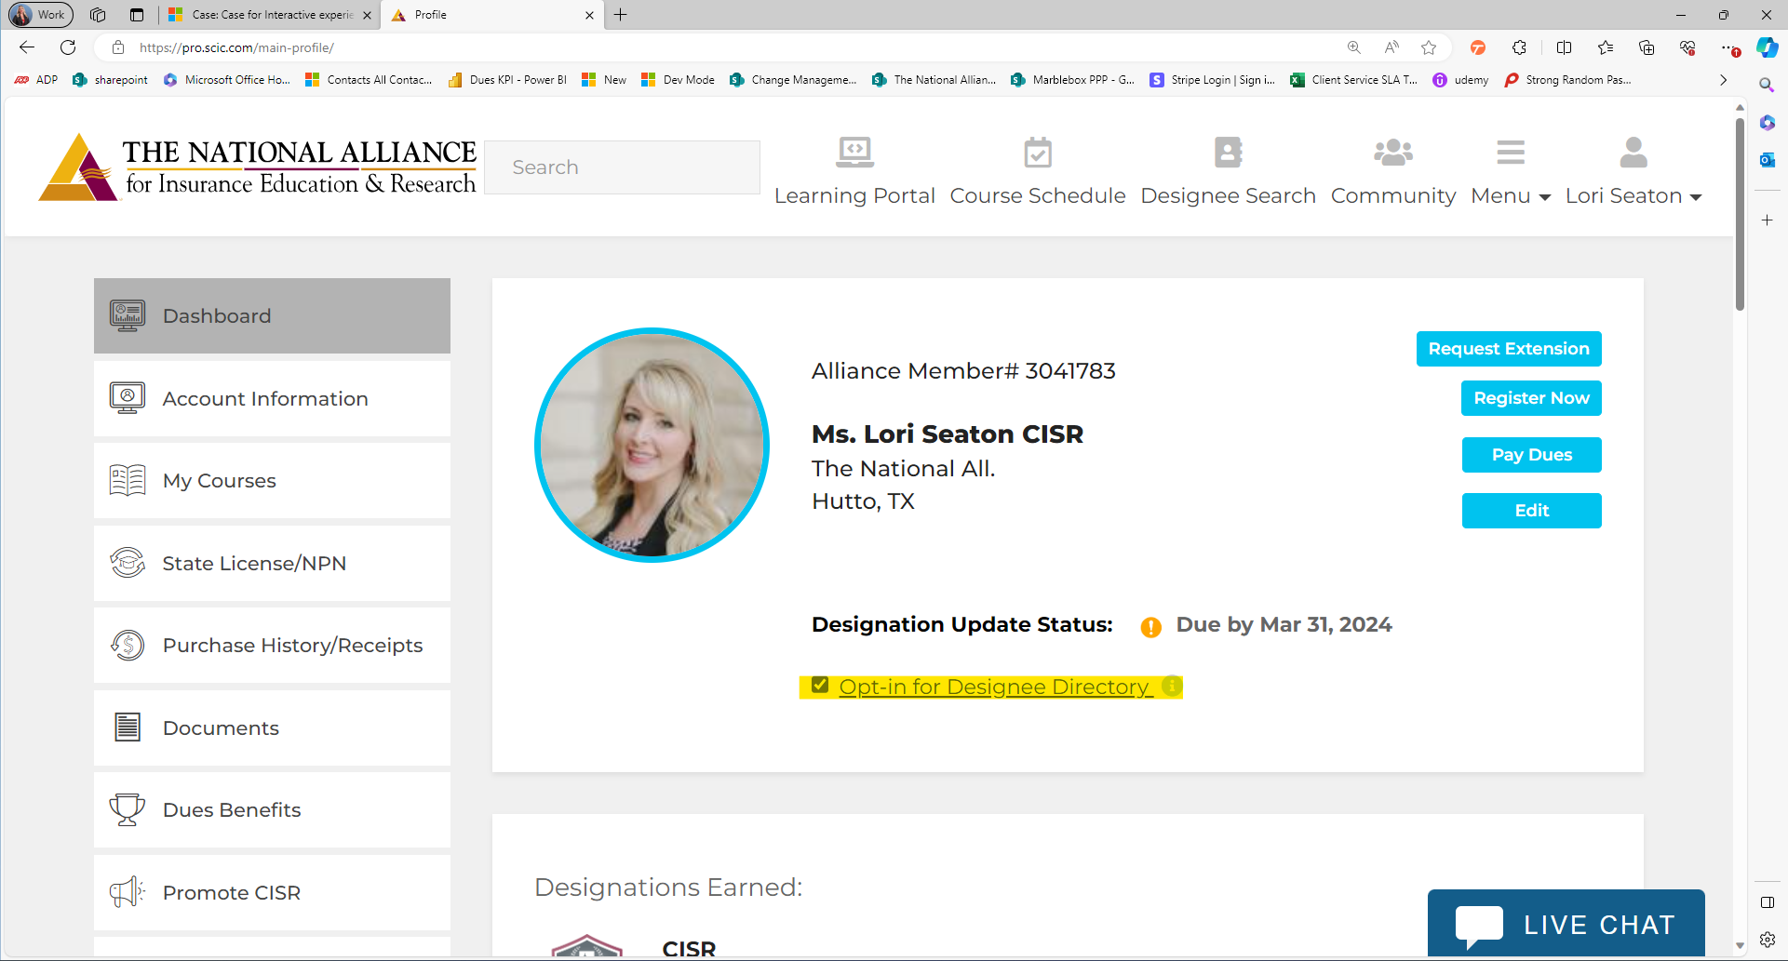Open sidebar settings gear icon
Image resolution: width=1788 pixels, height=961 pixels.
(x=1768, y=940)
